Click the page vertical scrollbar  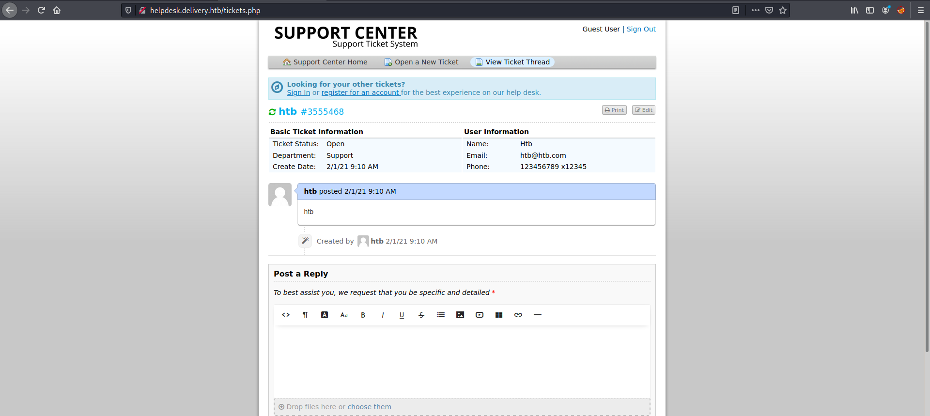pyautogui.click(x=927, y=186)
